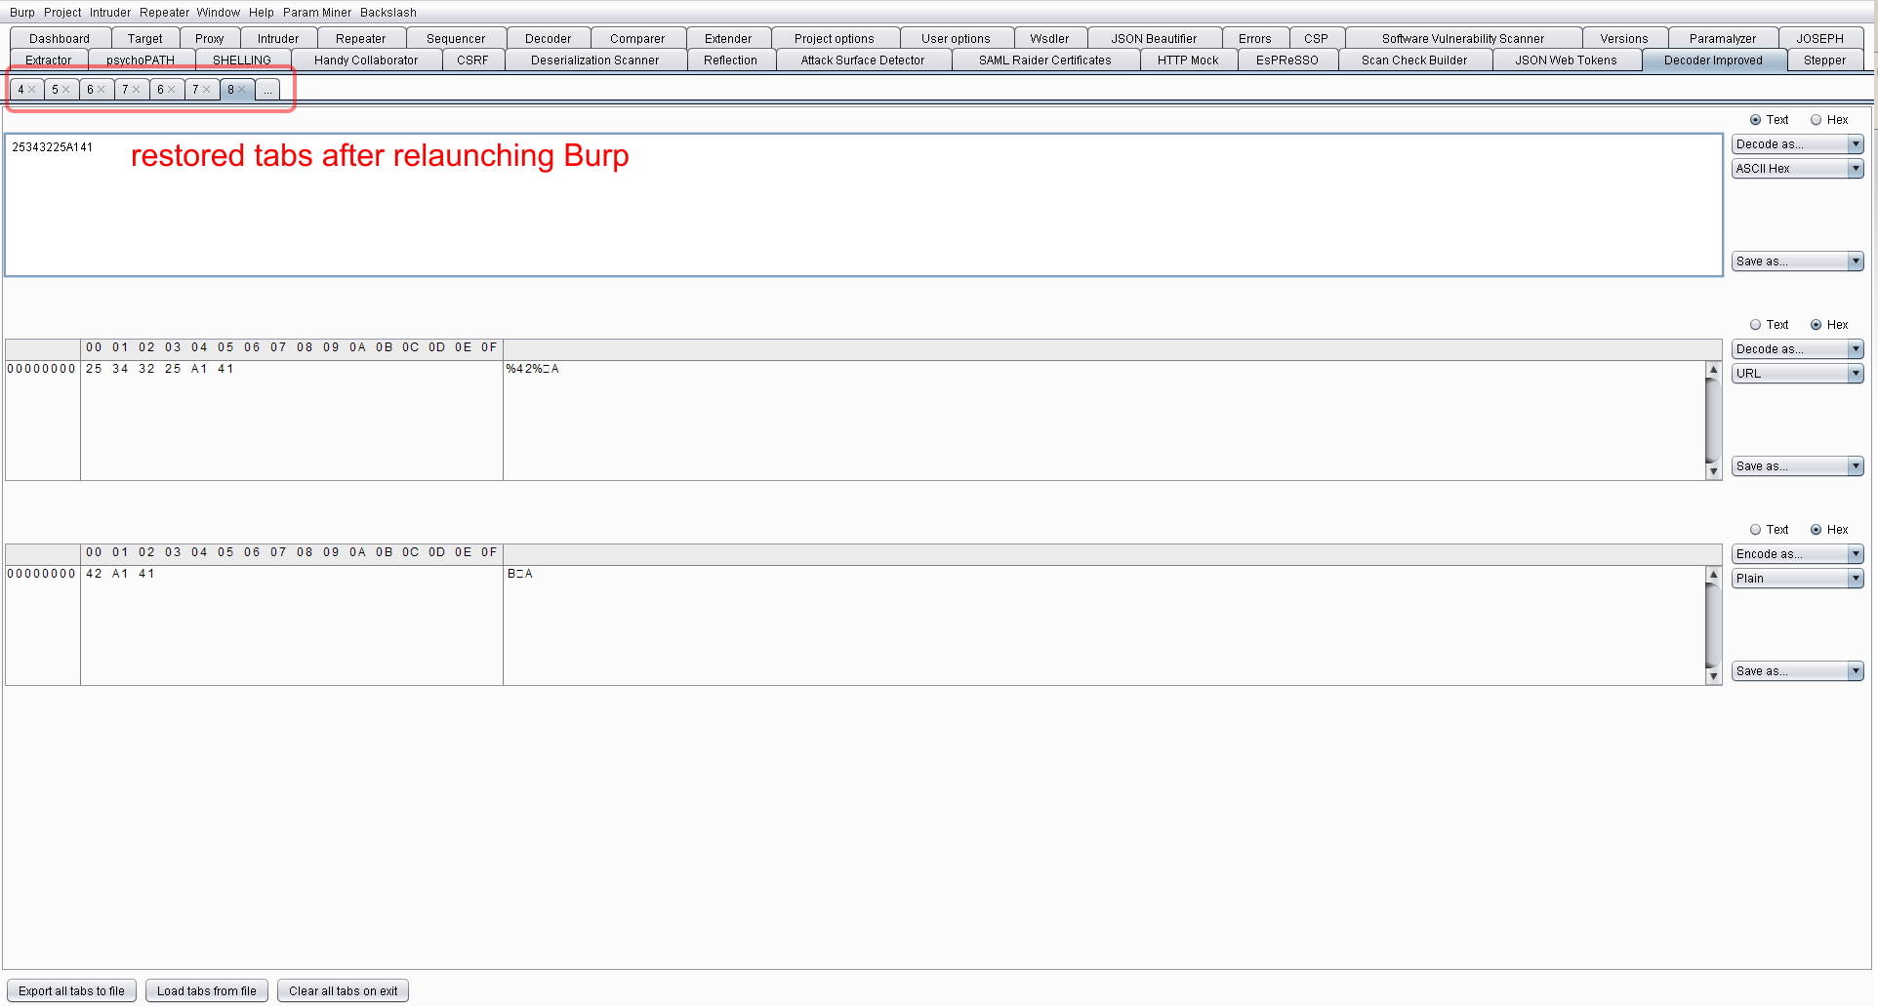
Task: Switch to the Extender tab
Action: coord(728,39)
